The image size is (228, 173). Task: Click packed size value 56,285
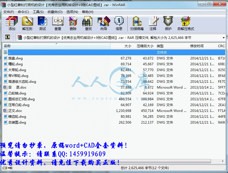pyautogui.click(x=148, y=117)
